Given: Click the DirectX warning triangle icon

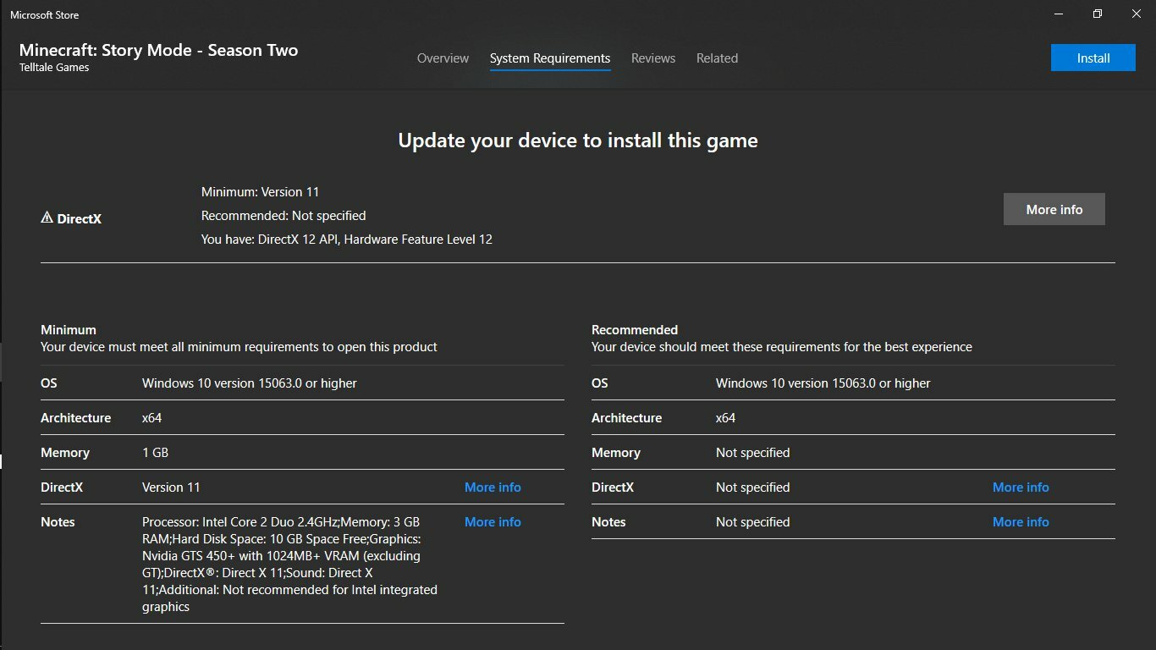Looking at the screenshot, I should click(47, 218).
